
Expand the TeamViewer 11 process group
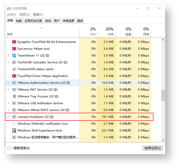(8, 56)
